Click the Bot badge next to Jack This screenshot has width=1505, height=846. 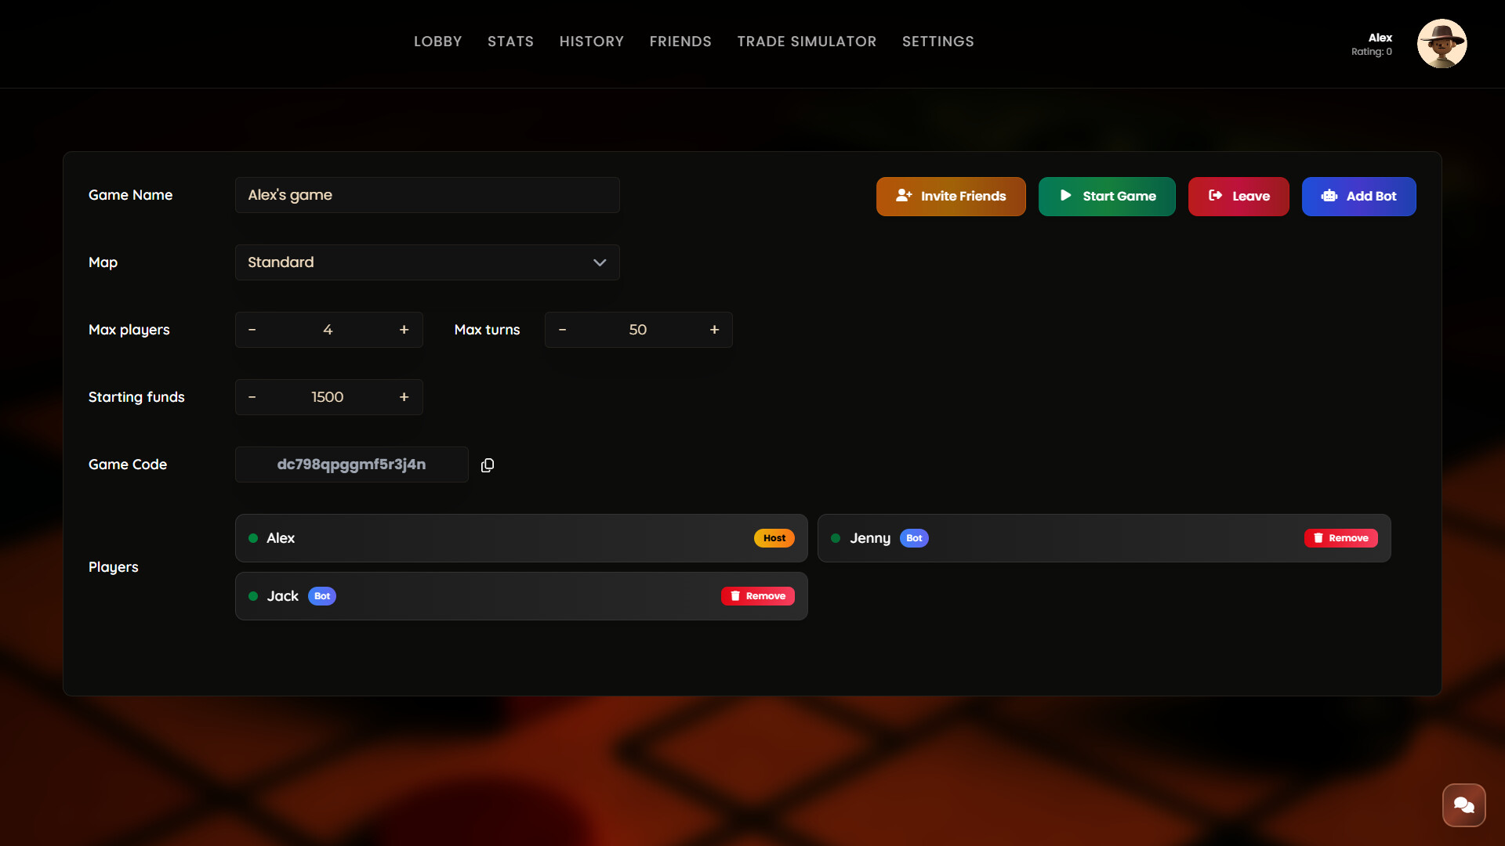tap(321, 595)
